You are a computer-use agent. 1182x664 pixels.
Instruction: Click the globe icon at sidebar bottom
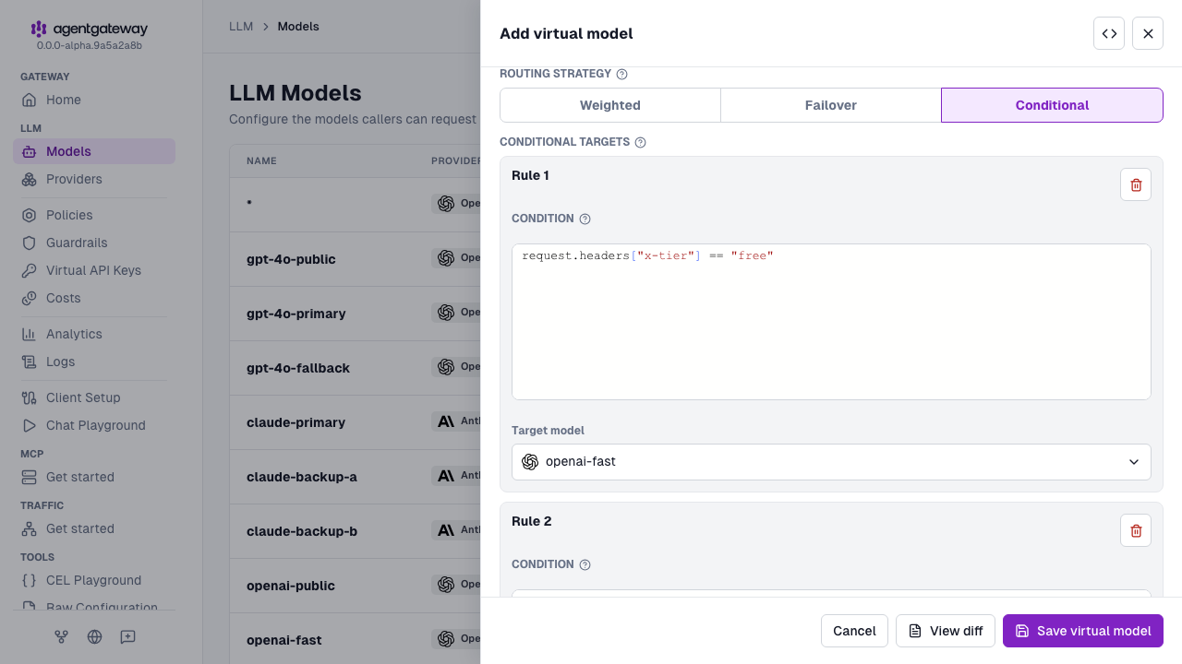click(x=94, y=636)
